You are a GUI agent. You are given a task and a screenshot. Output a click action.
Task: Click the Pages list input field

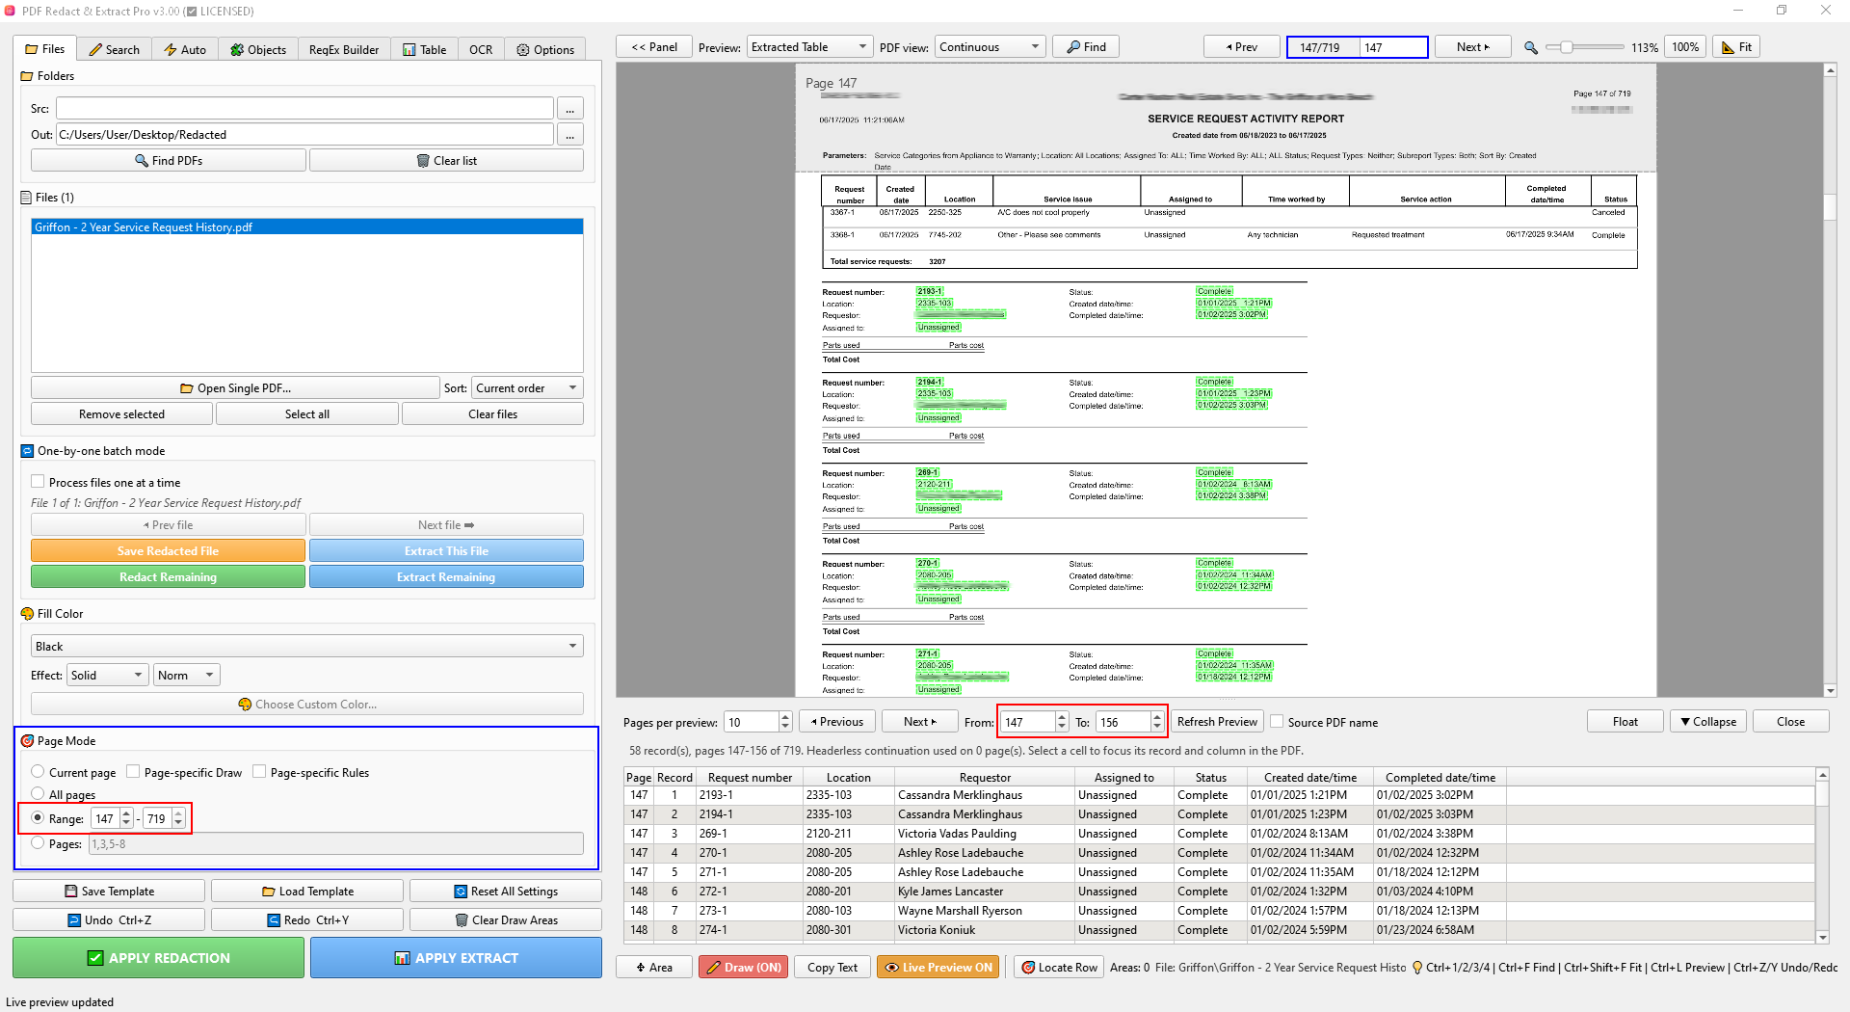tap(335, 844)
